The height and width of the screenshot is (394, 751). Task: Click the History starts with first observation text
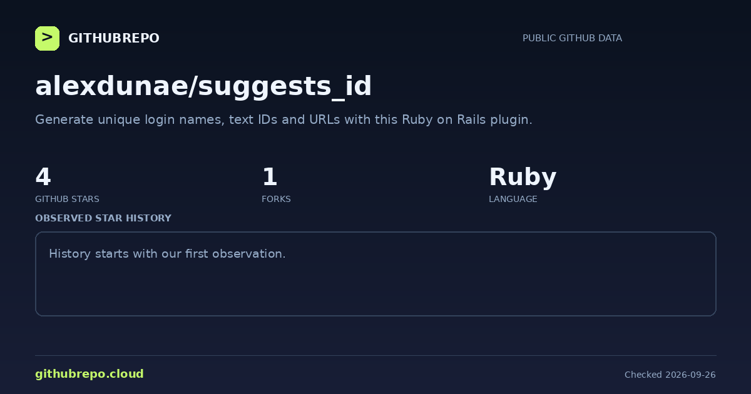click(x=167, y=254)
